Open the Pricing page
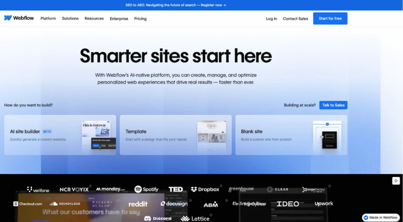This screenshot has height=222, width=403. [x=140, y=19]
